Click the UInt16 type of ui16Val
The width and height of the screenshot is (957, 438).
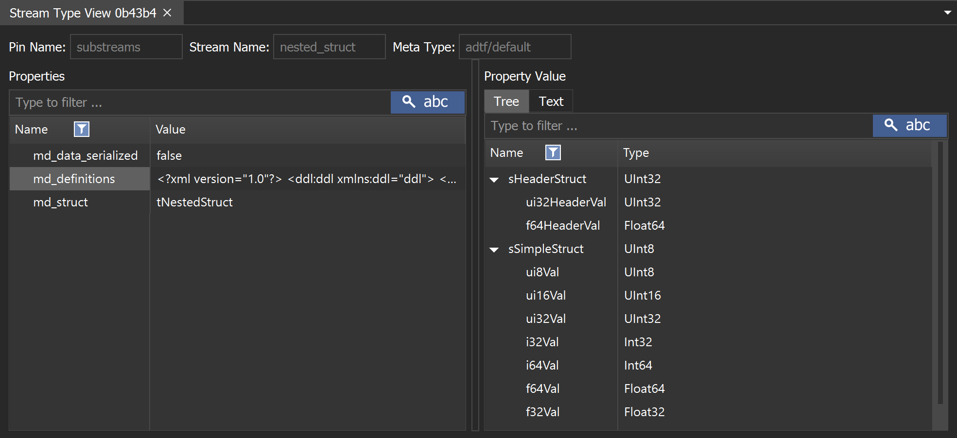point(643,295)
